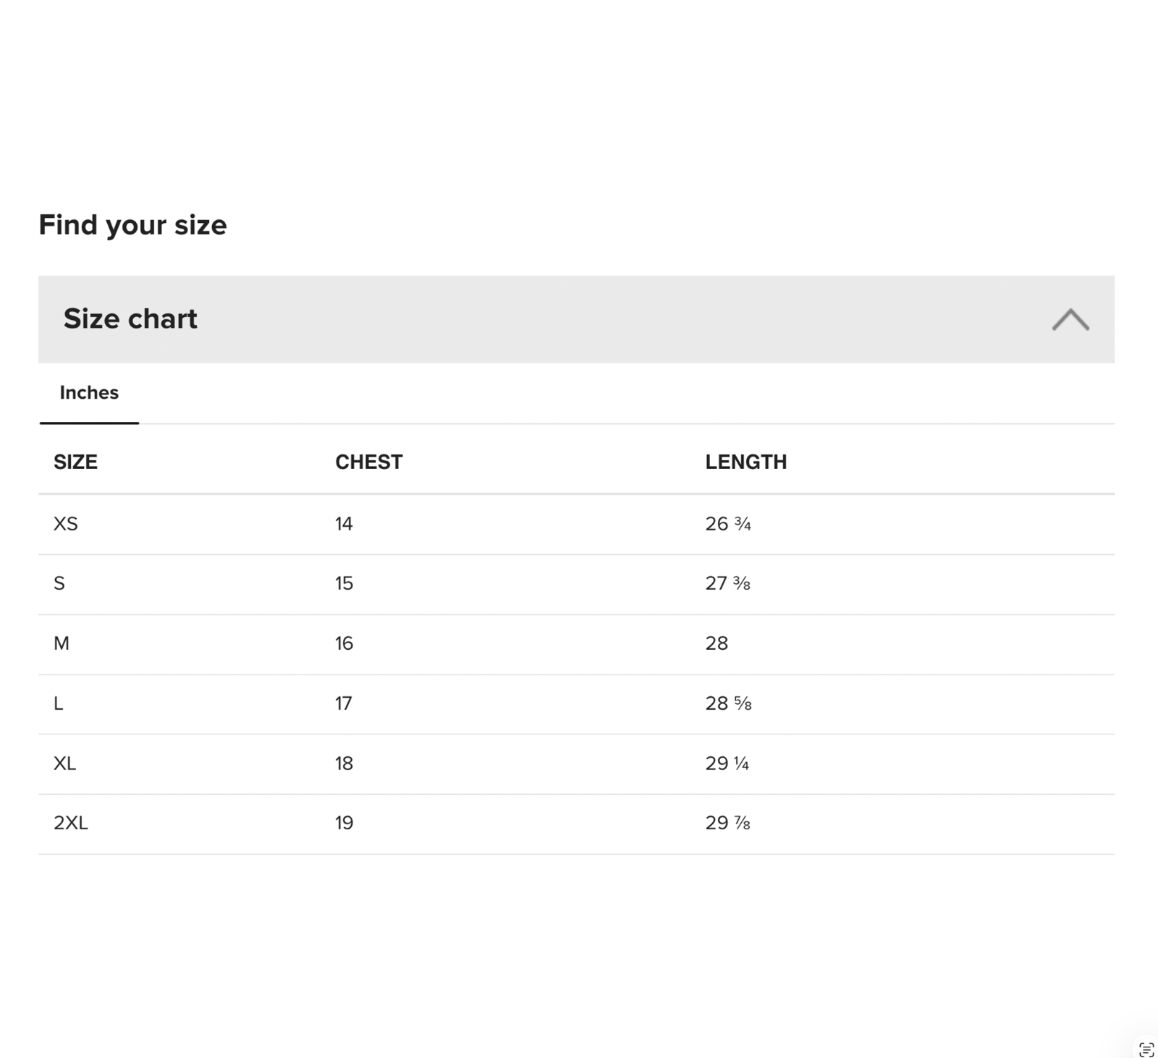The height and width of the screenshot is (1058, 1158).
Task: Switch to the Inches tab
Action: [x=89, y=393]
